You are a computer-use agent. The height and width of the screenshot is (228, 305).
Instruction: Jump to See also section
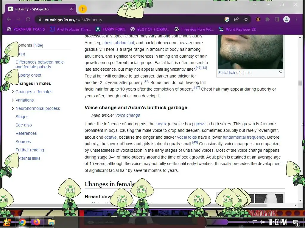pos(24,125)
